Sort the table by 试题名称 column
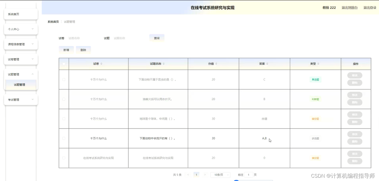This screenshot has width=379, height=181. pos(164,63)
